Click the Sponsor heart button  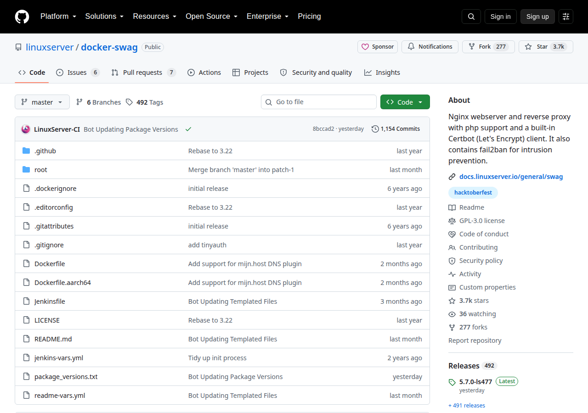tap(378, 47)
